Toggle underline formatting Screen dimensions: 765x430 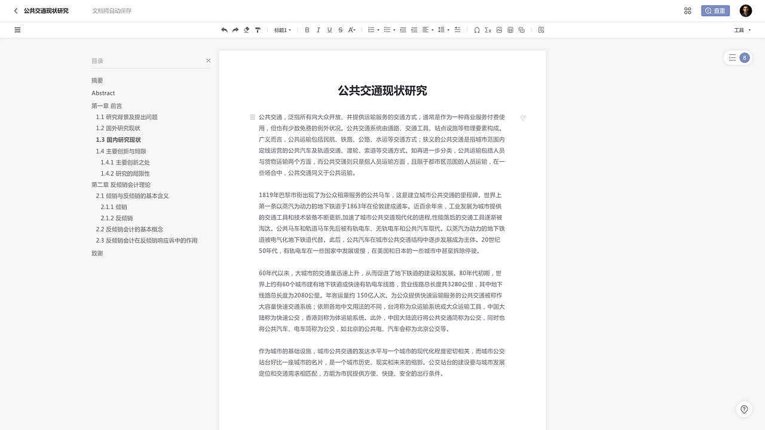click(x=329, y=30)
